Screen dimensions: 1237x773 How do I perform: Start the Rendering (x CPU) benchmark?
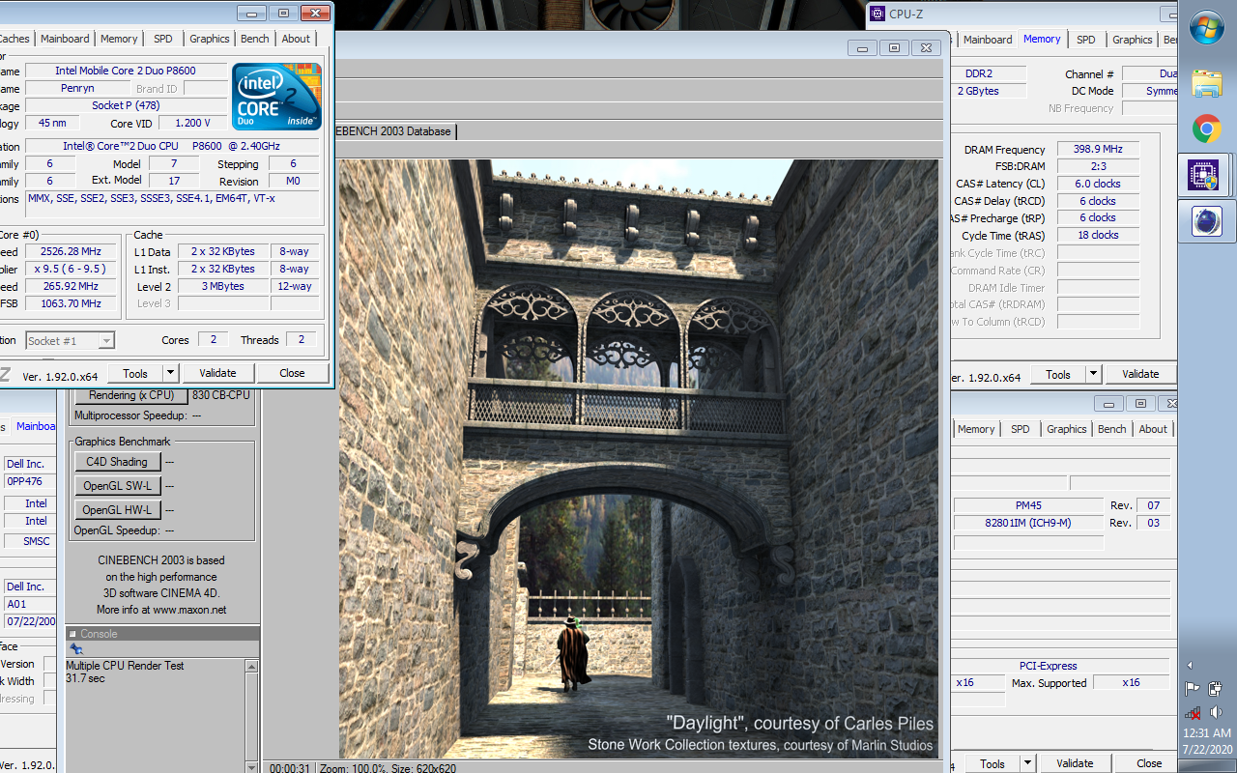point(131,395)
